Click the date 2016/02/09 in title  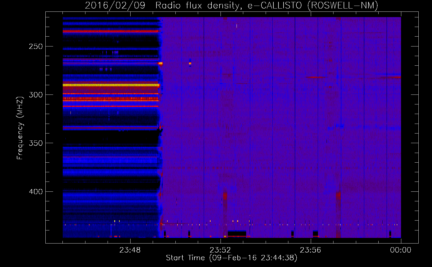[115, 5]
